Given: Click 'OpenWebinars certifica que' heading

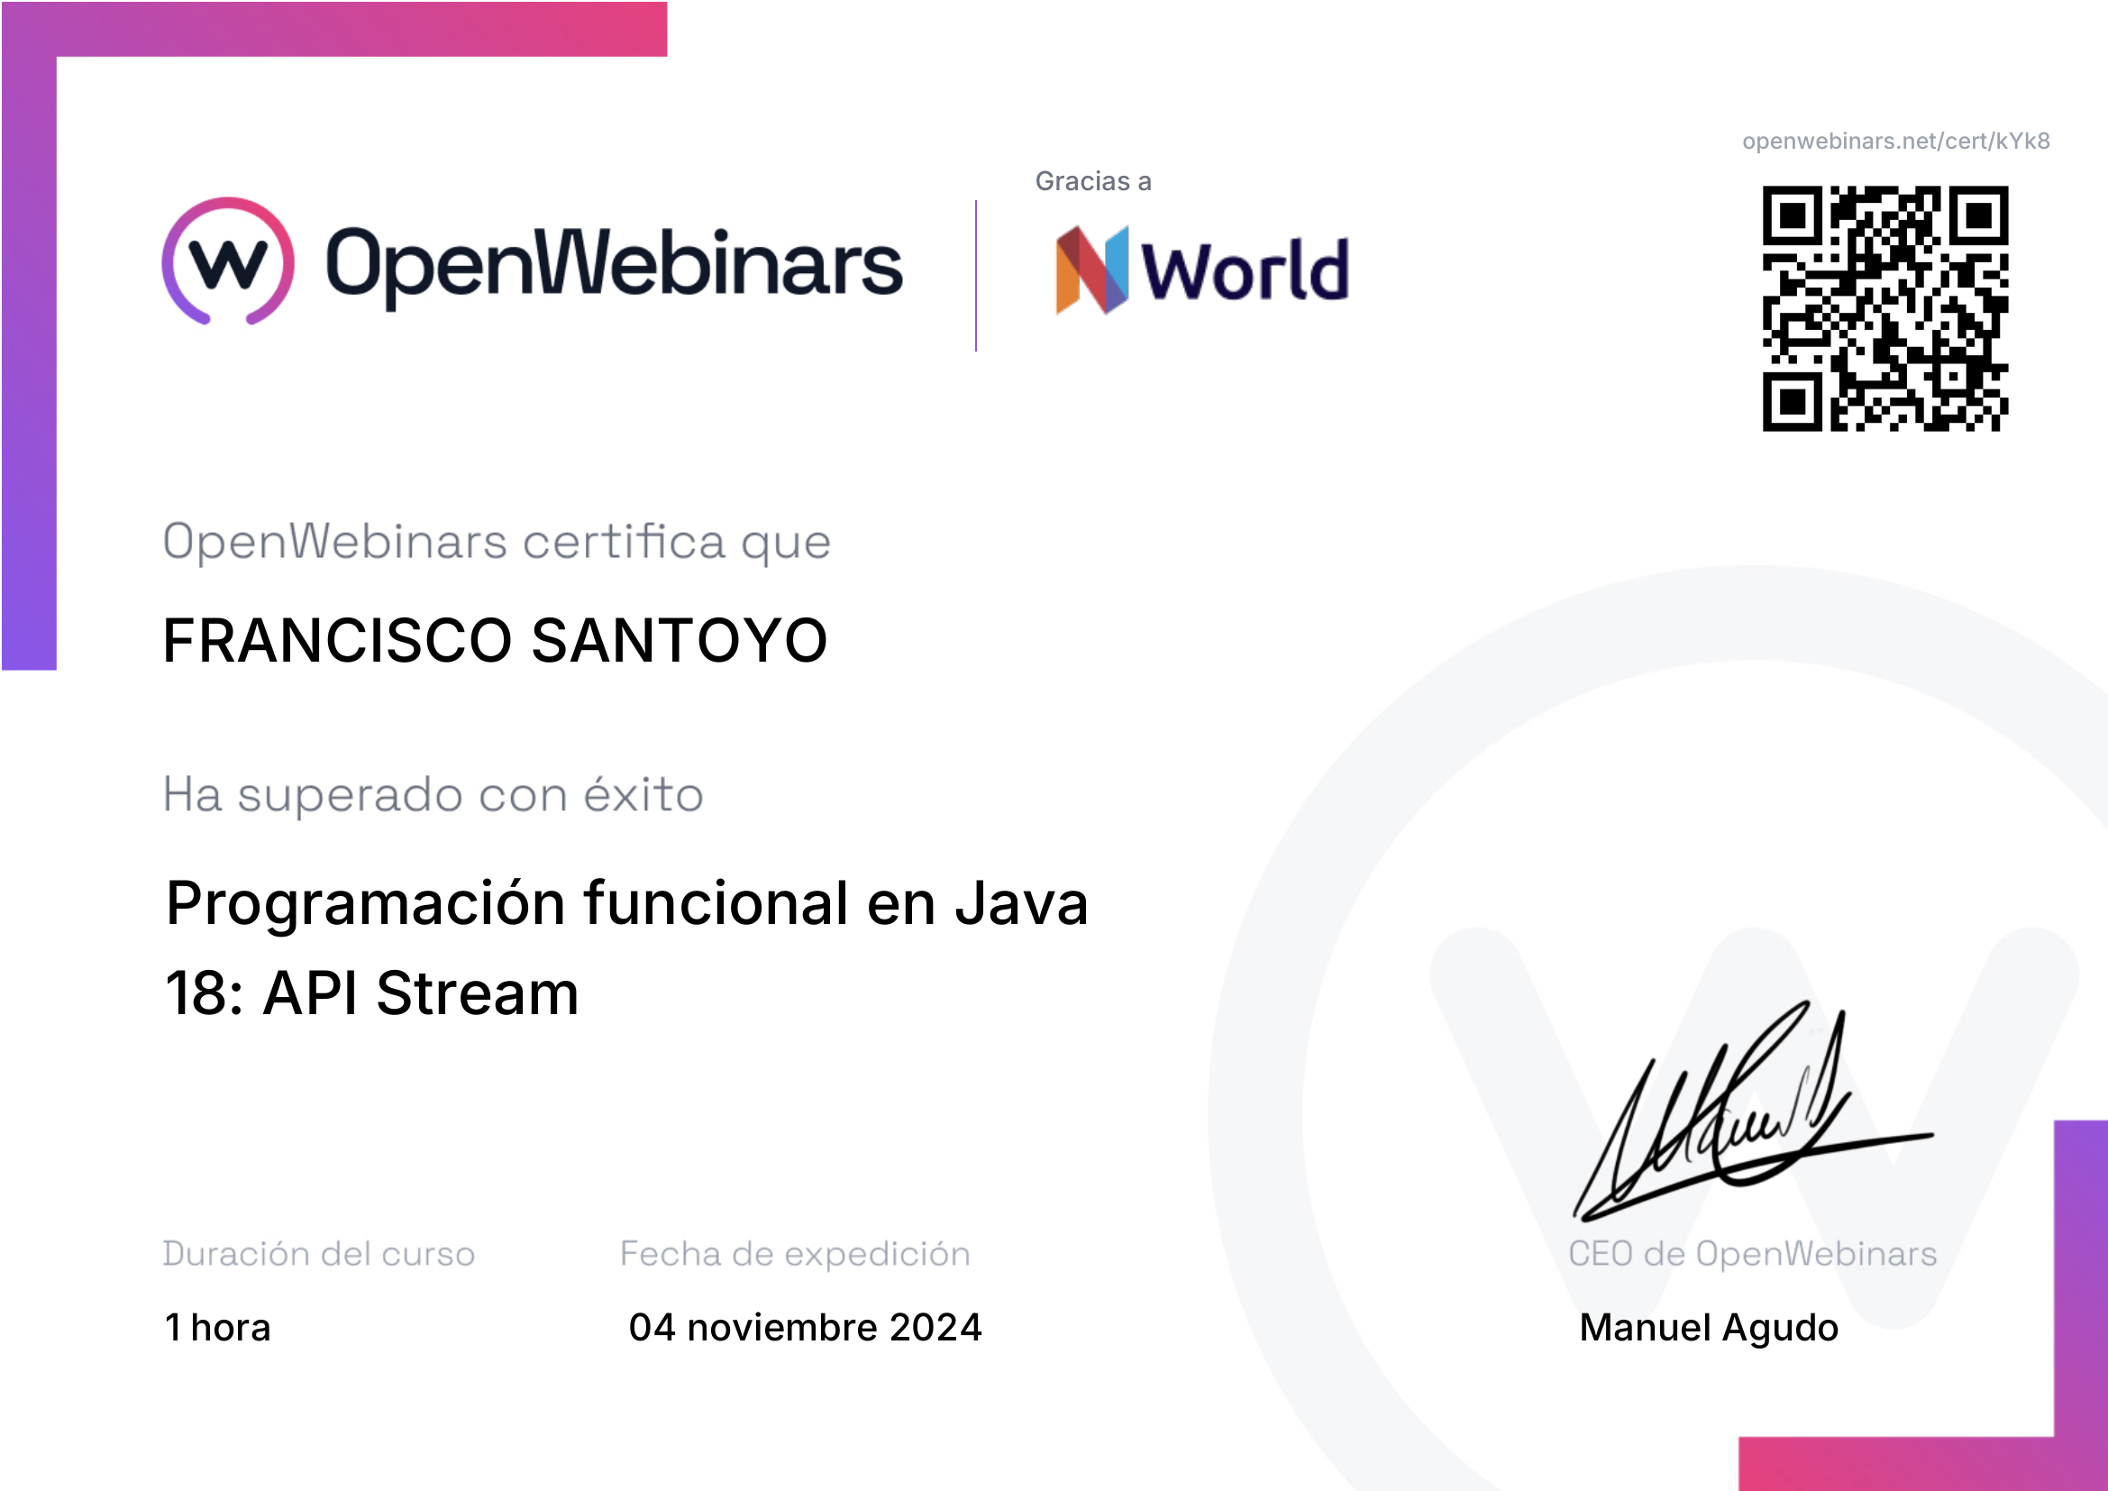Looking at the screenshot, I should click(497, 542).
